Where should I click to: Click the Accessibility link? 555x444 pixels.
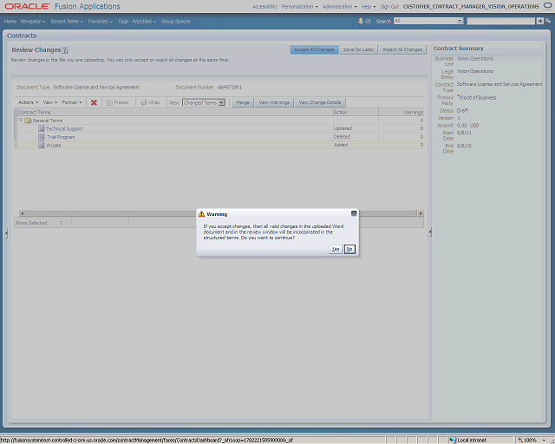264,6
